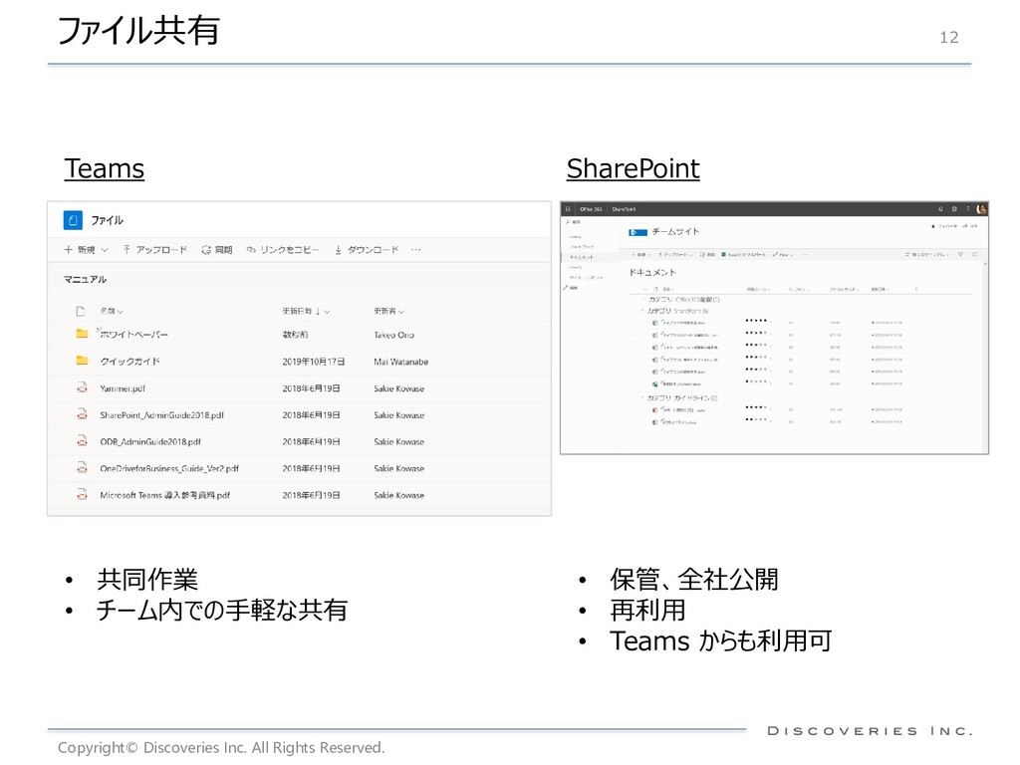Click the SharePoint underlined heading
The width and height of the screenshot is (1020, 765).
pyautogui.click(x=633, y=168)
